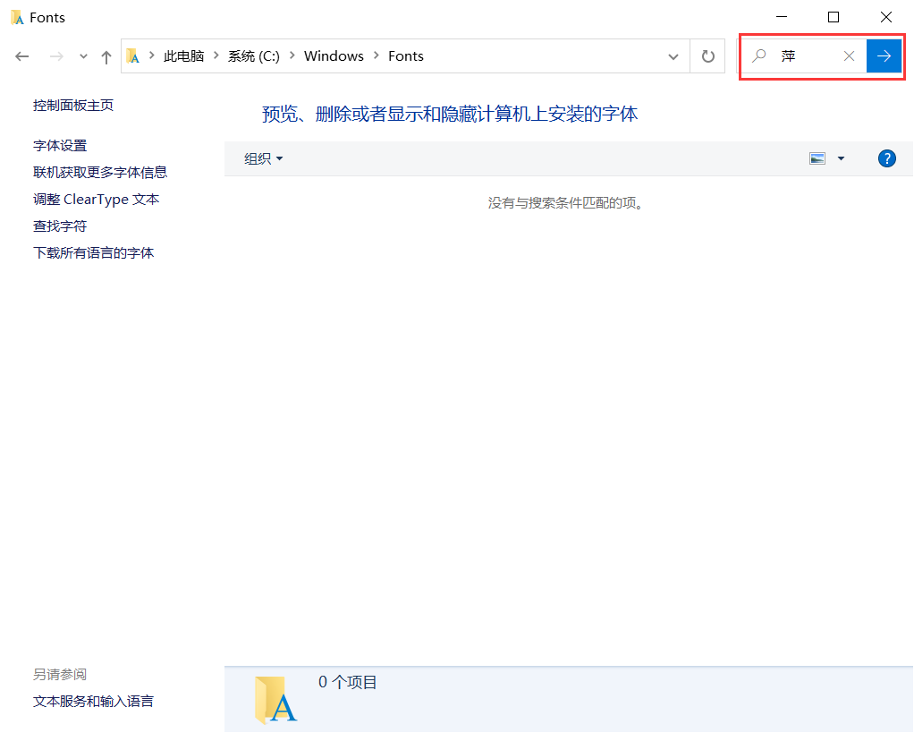Open 字体设置 from the sidebar
The width and height of the screenshot is (914, 733).
coord(59,145)
